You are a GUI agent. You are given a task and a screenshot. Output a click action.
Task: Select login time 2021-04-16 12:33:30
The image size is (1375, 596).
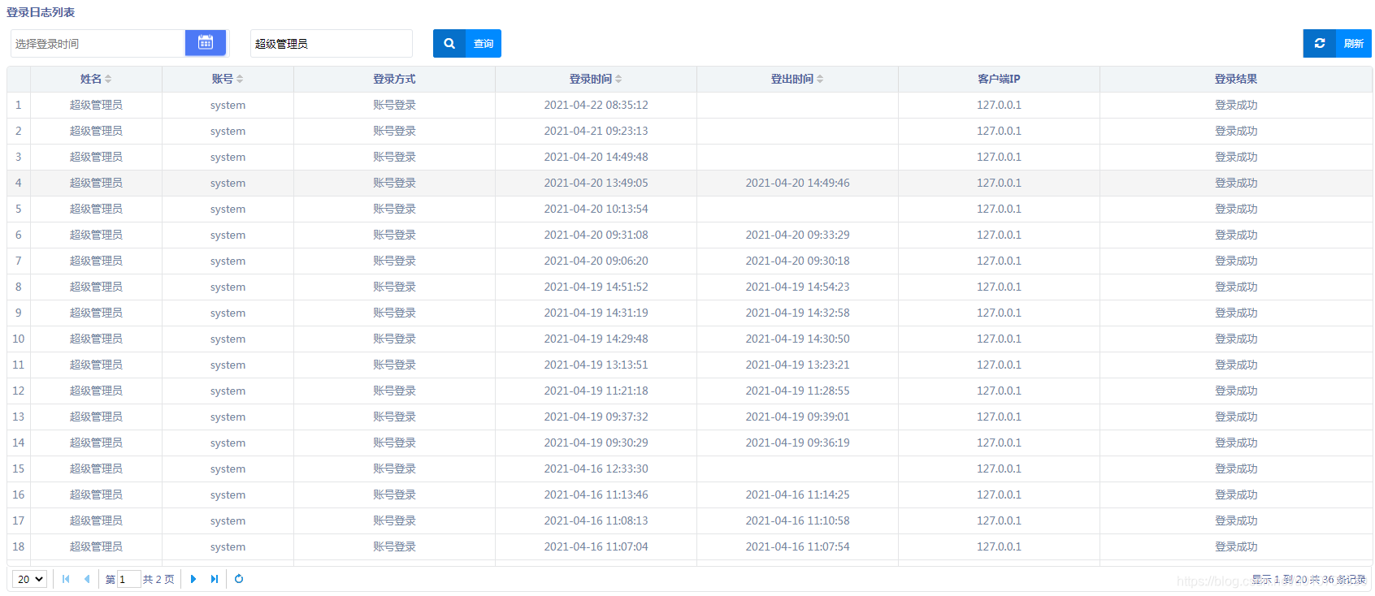(596, 469)
